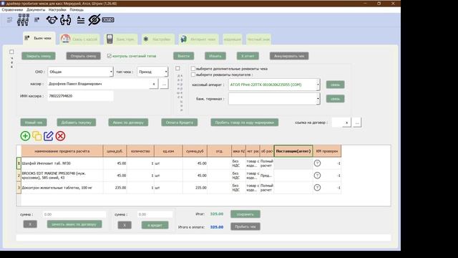
Task: Switch to the 'Бьем чеки' tab
Action: (x=39, y=38)
